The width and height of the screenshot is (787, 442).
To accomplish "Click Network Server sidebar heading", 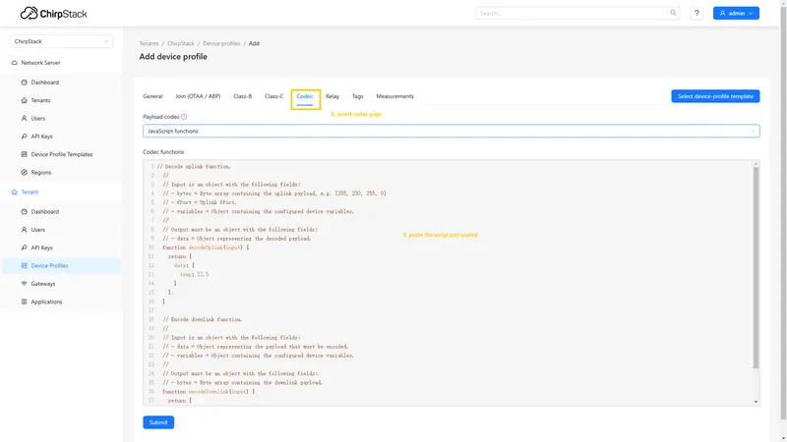I will pos(40,63).
